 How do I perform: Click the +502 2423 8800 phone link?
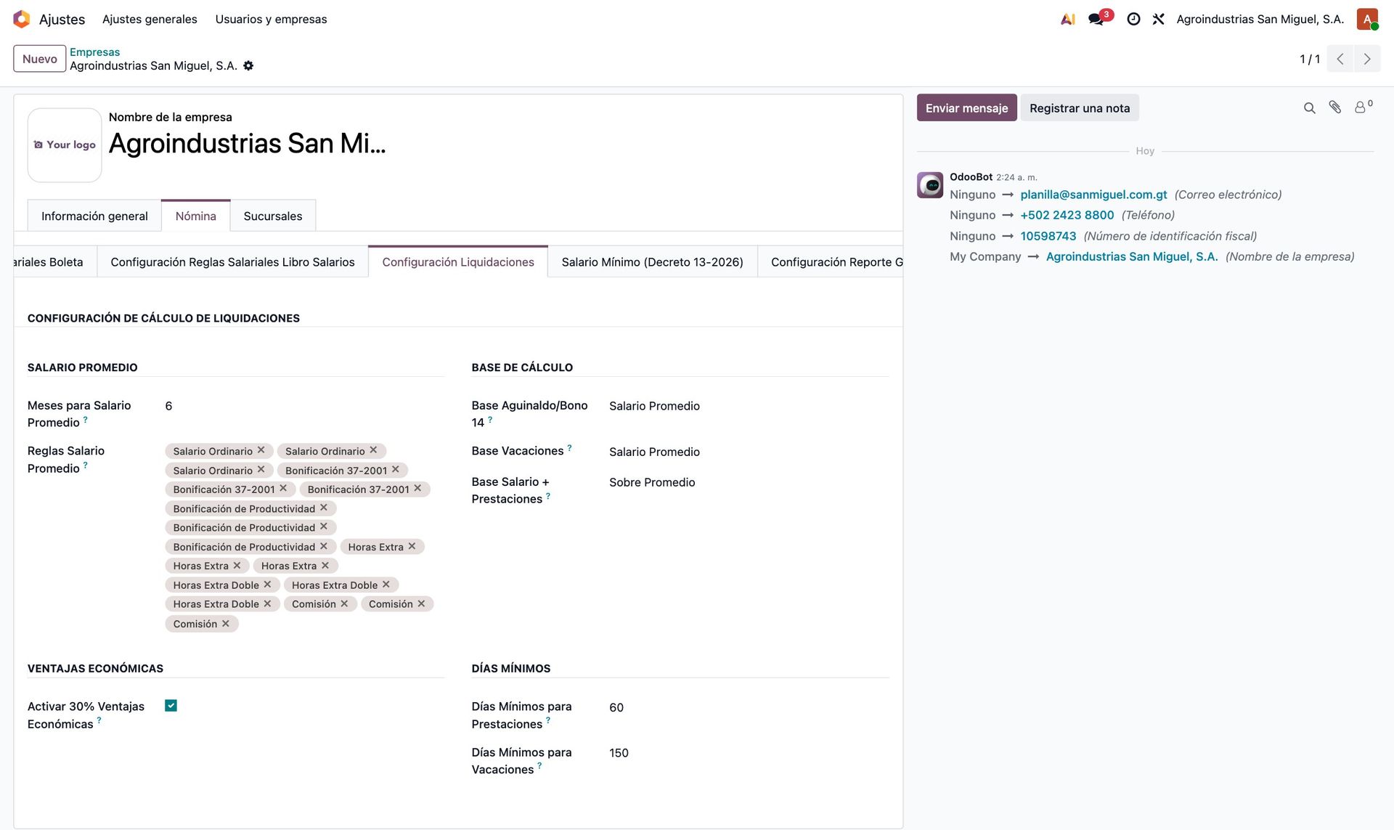[1067, 215]
